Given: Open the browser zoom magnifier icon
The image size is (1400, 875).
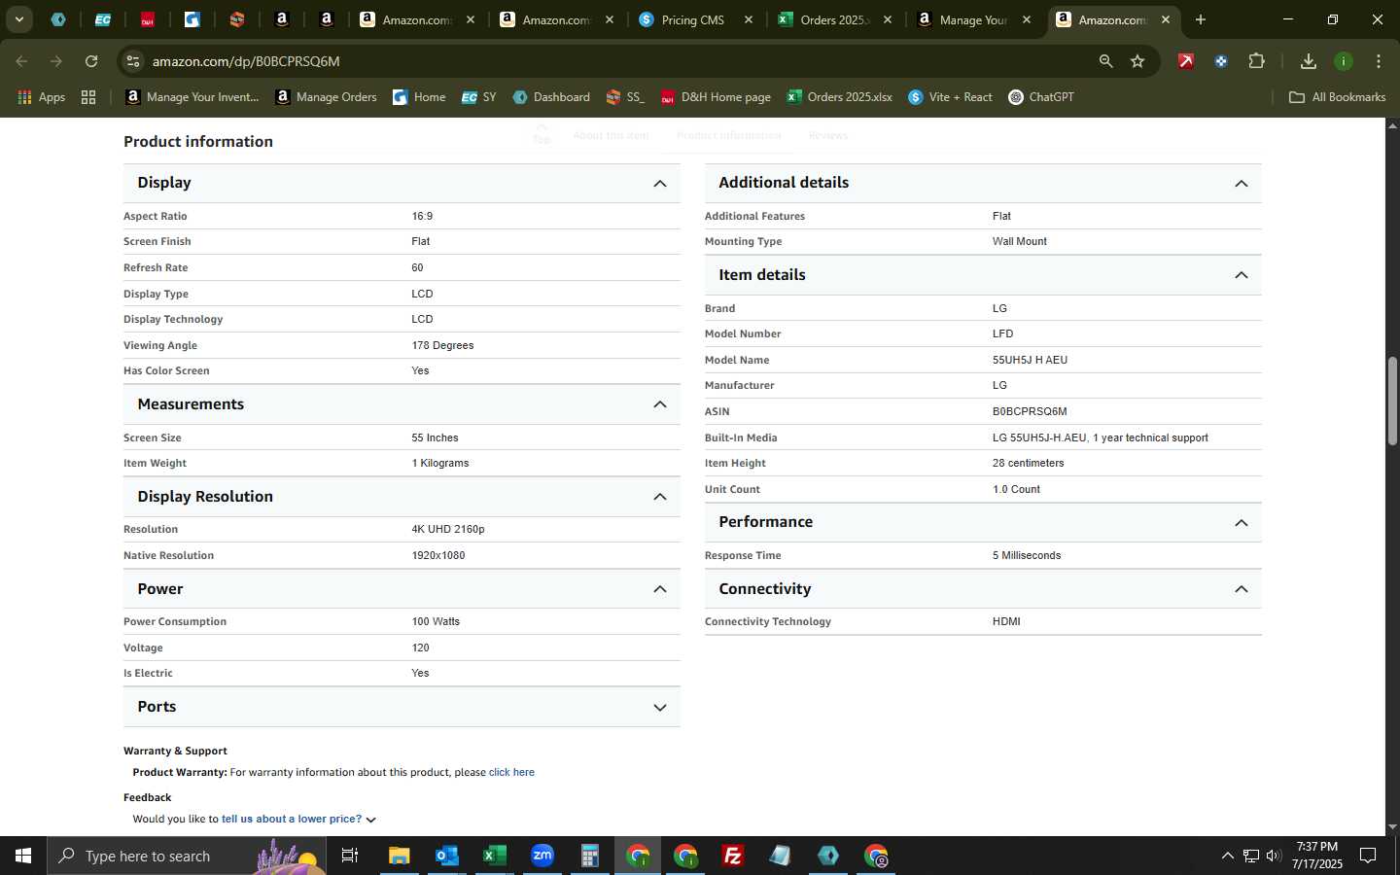Looking at the screenshot, I should 1105,61.
